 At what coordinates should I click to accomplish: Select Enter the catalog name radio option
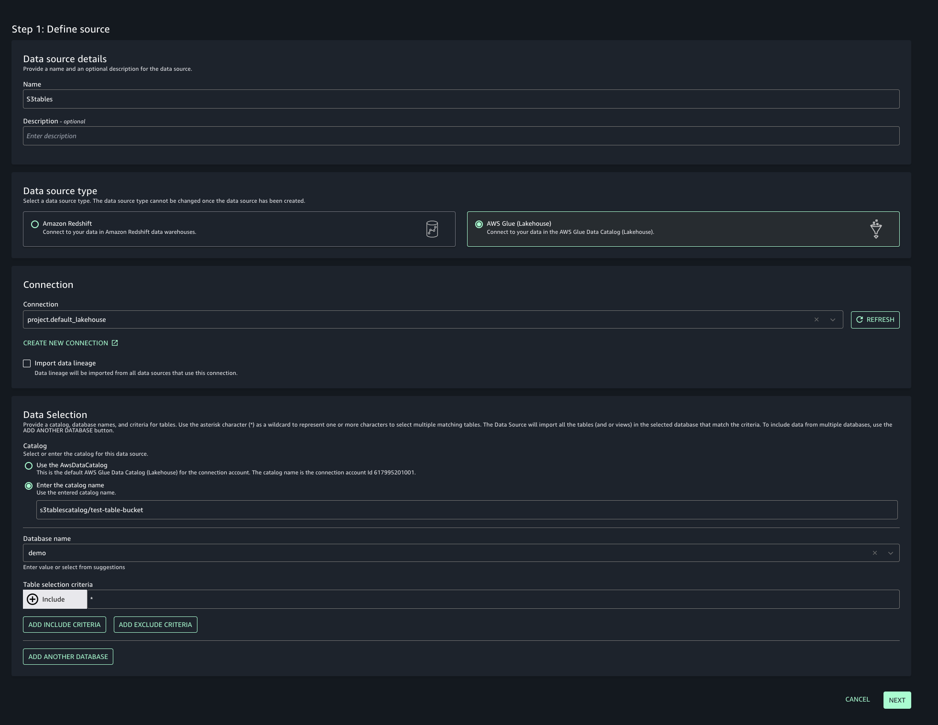click(x=29, y=486)
